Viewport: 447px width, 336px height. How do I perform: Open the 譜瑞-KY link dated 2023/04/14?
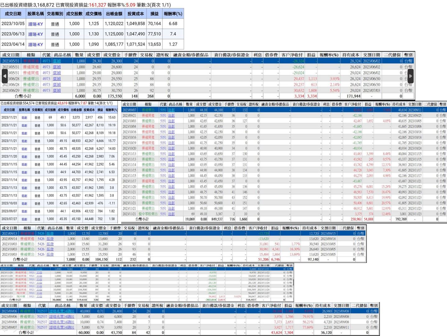(35, 44)
